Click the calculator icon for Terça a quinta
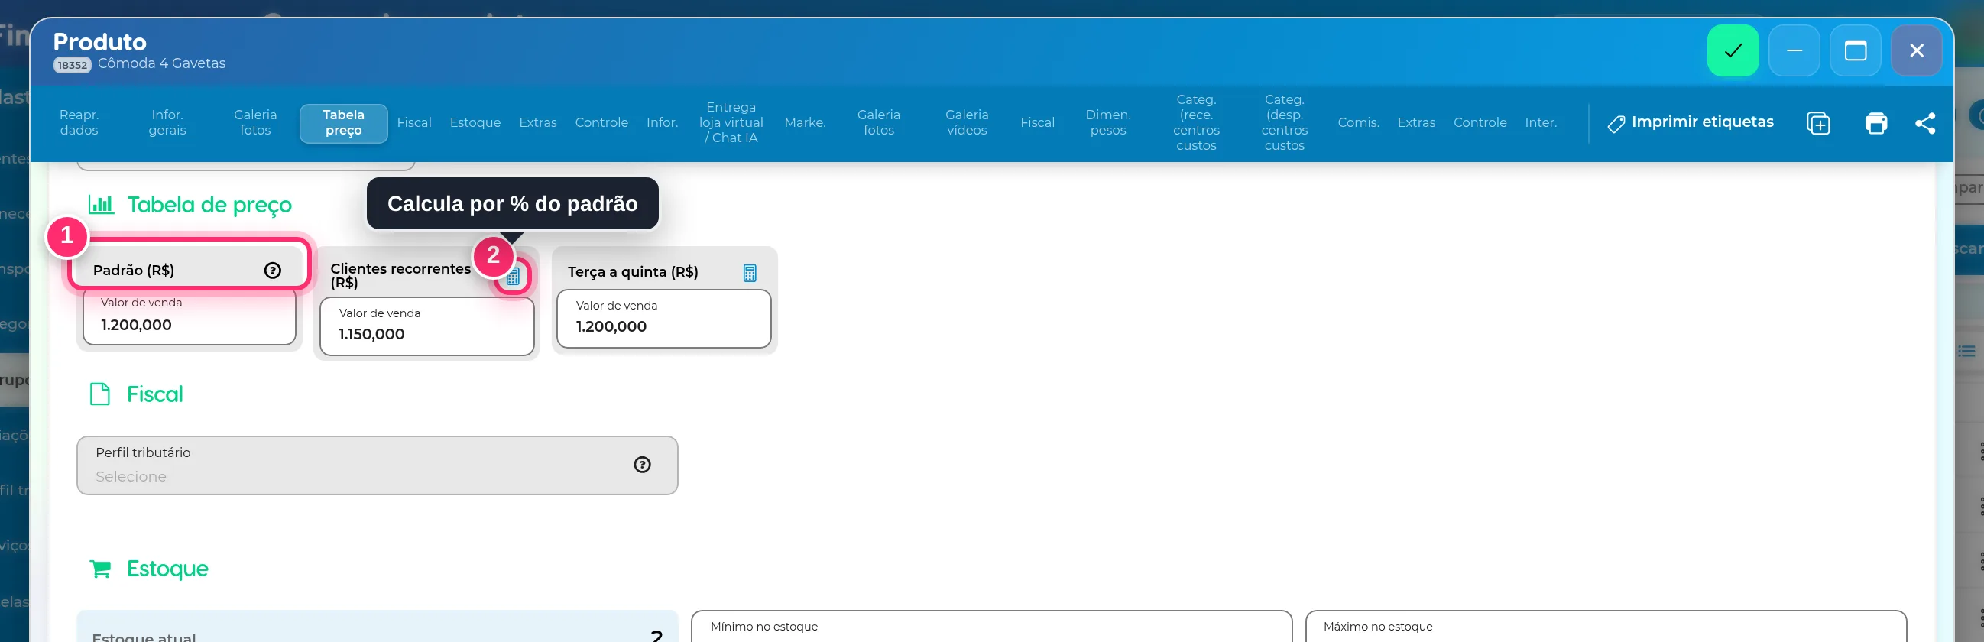 [x=750, y=273]
